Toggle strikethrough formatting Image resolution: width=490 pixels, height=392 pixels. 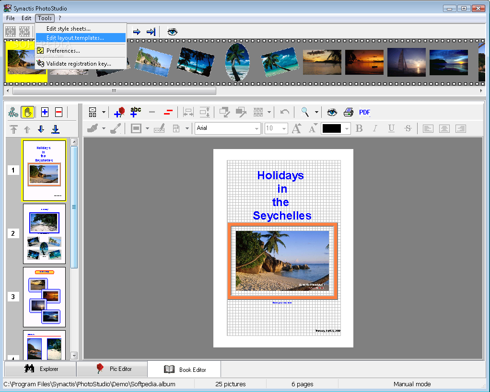point(408,128)
